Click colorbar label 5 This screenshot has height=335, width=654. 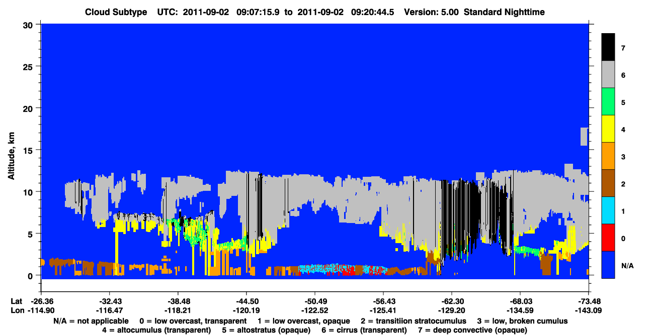(x=623, y=102)
